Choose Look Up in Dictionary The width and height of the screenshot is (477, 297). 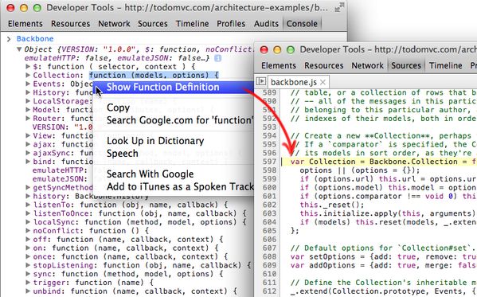tap(155, 141)
